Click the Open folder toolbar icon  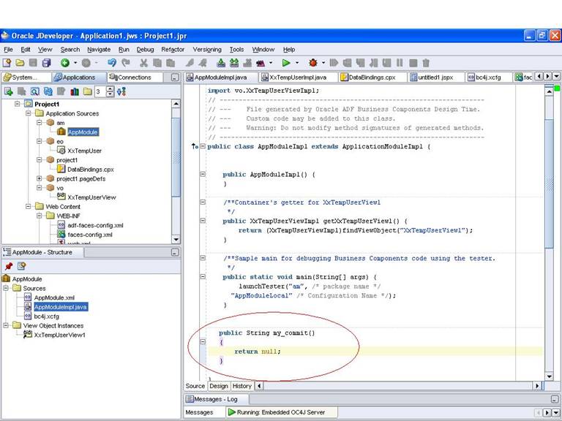pos(20,63)
